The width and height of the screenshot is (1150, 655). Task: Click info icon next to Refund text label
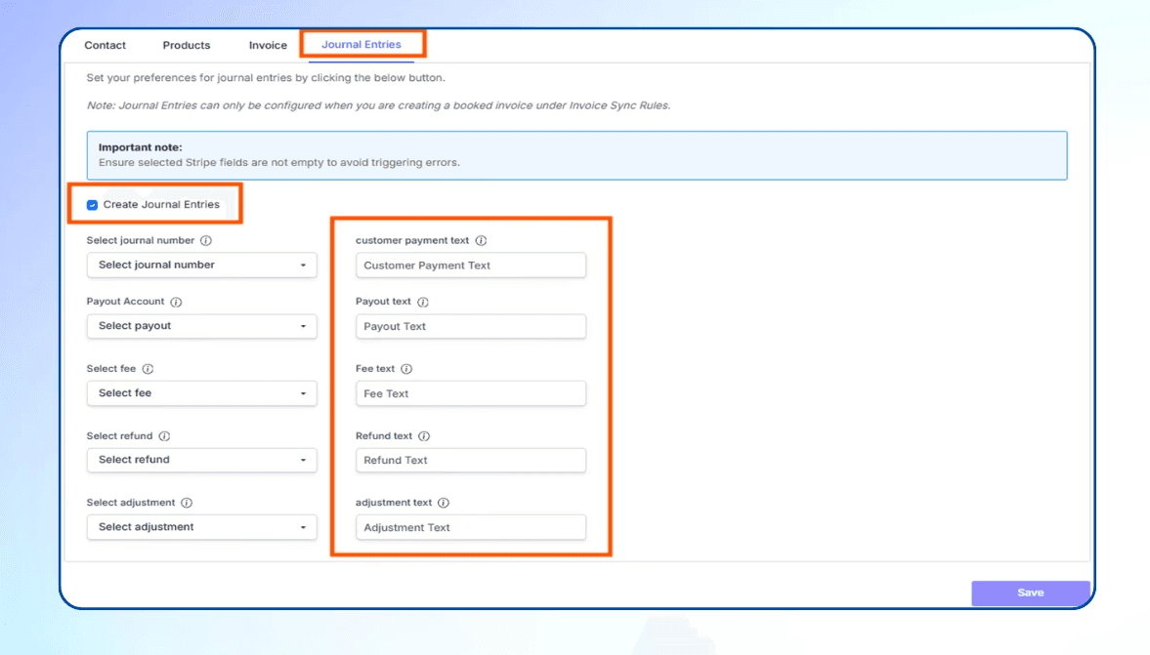tap(424, 436)
